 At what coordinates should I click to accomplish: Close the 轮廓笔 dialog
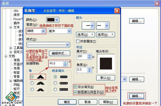[117, 11]
